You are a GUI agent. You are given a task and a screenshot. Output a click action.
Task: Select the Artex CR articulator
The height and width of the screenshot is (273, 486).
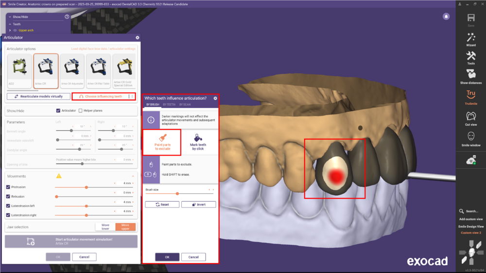(46, 71)
